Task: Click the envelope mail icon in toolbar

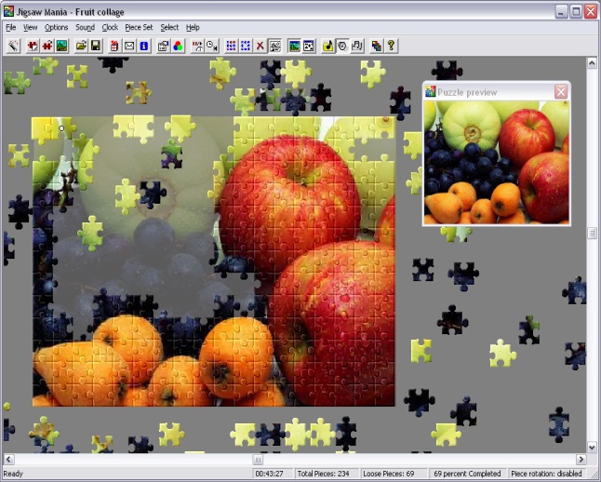Action: 129,45
